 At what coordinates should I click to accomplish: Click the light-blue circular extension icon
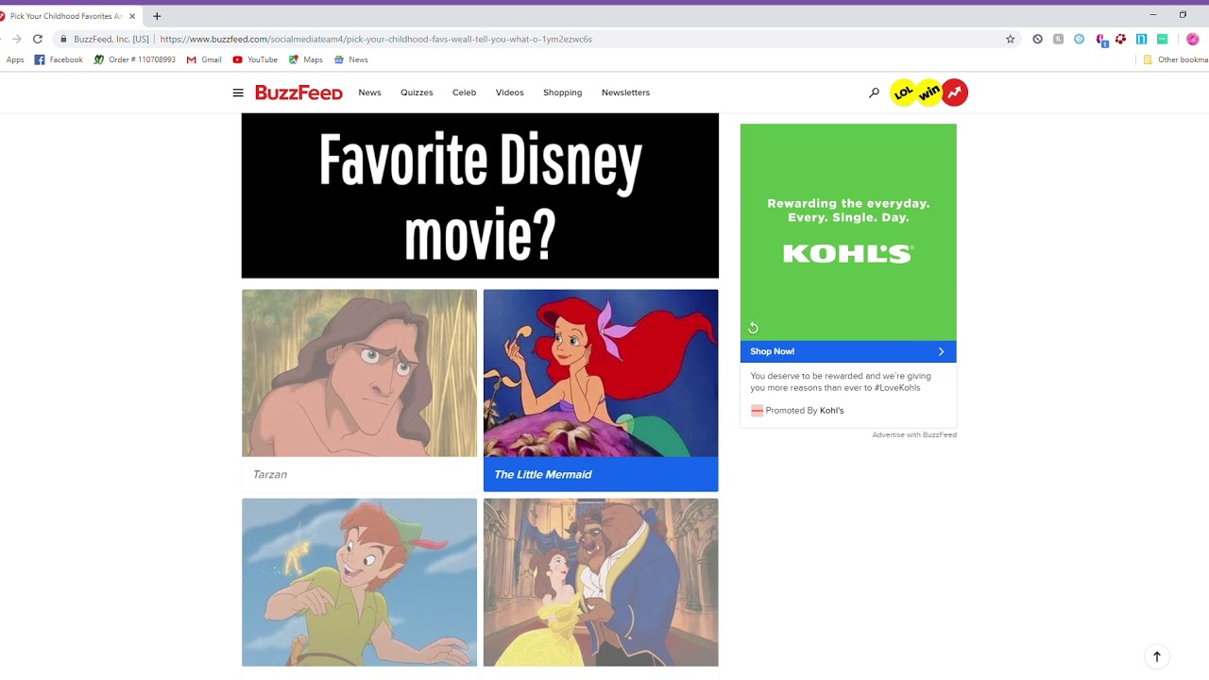click(x=1079, y=39)
